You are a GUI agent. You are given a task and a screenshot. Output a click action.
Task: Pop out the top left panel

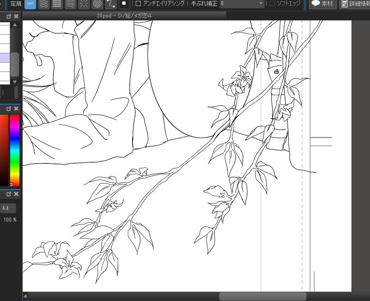(x=9, y=16)
